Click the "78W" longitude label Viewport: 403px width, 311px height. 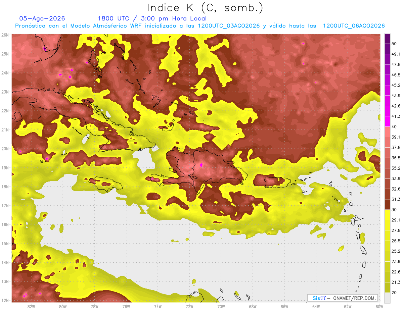[x=94, y=306]
